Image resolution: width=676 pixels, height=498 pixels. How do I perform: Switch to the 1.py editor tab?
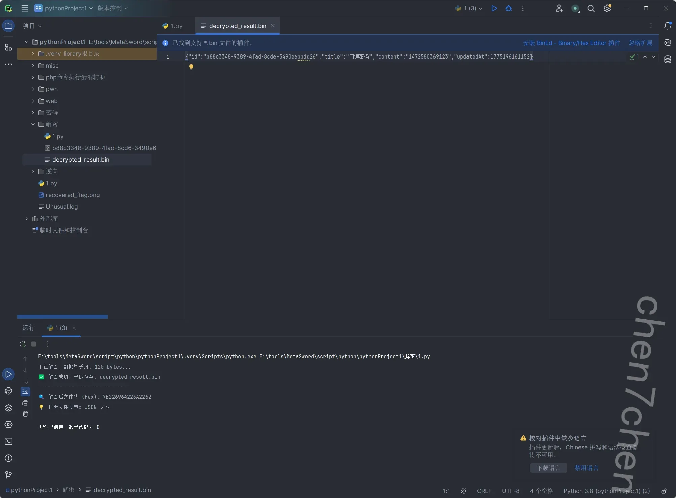point(173,26)
